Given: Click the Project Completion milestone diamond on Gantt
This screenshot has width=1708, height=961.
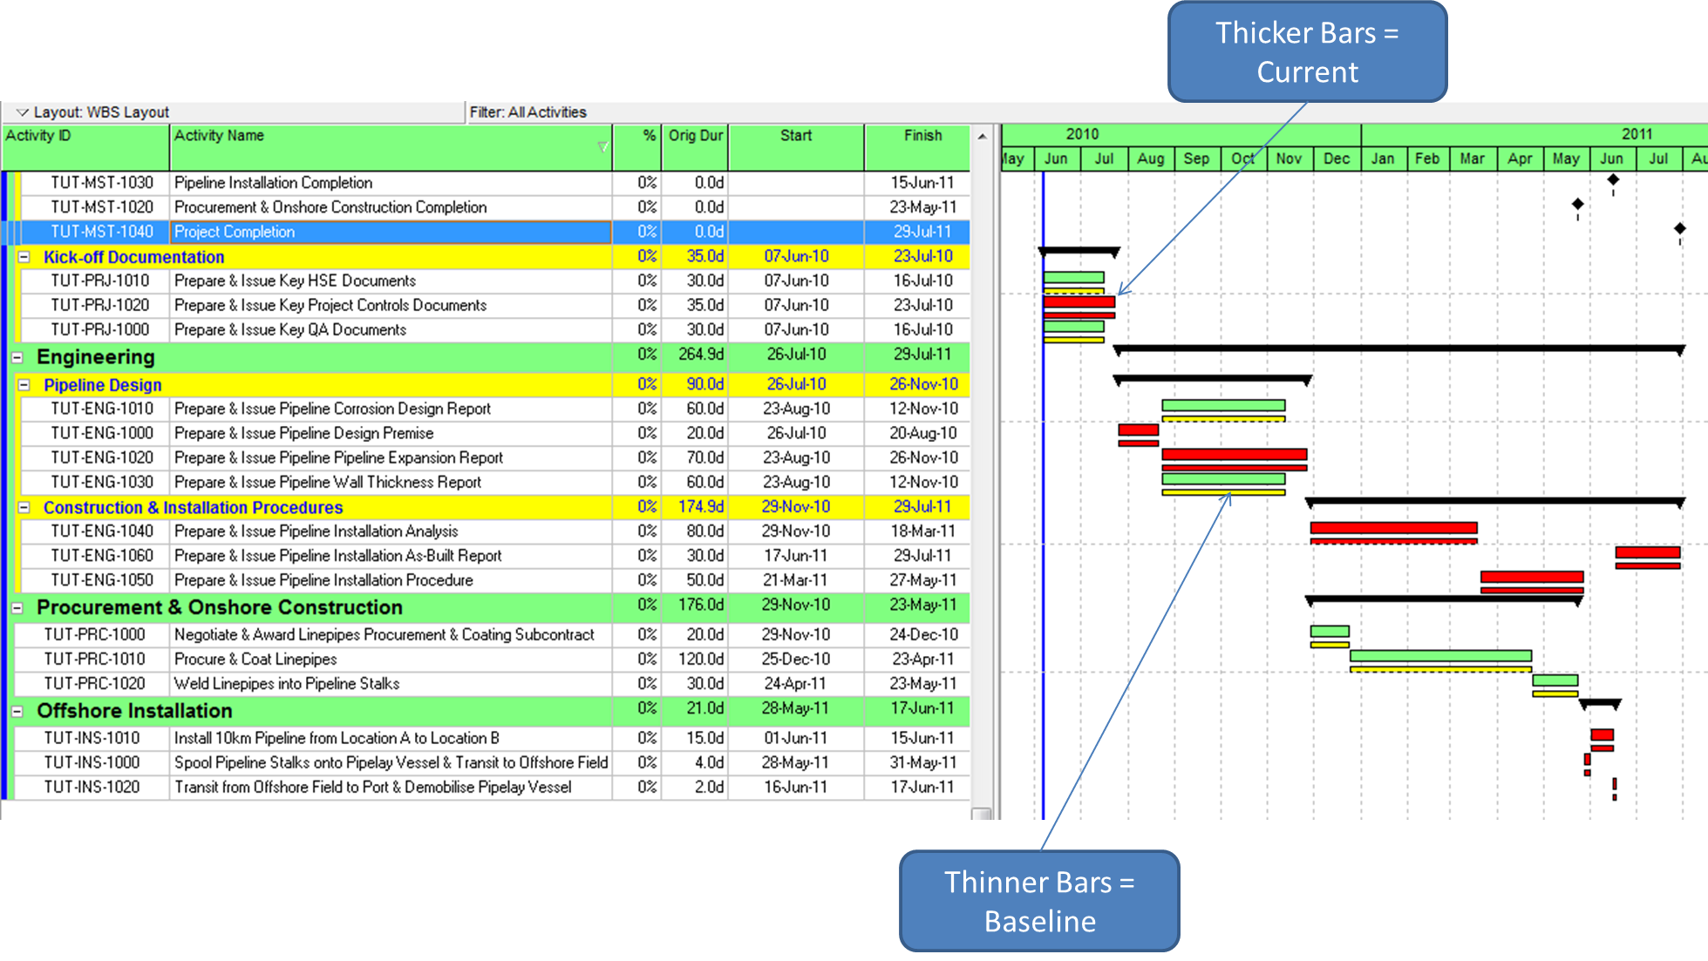Looking at the screenshot, I should click(x=1678, y=229).
